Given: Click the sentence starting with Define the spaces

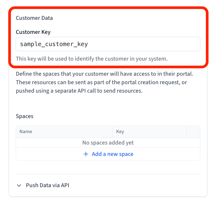Looking at the screenshot, I should [x=105, y=74].
